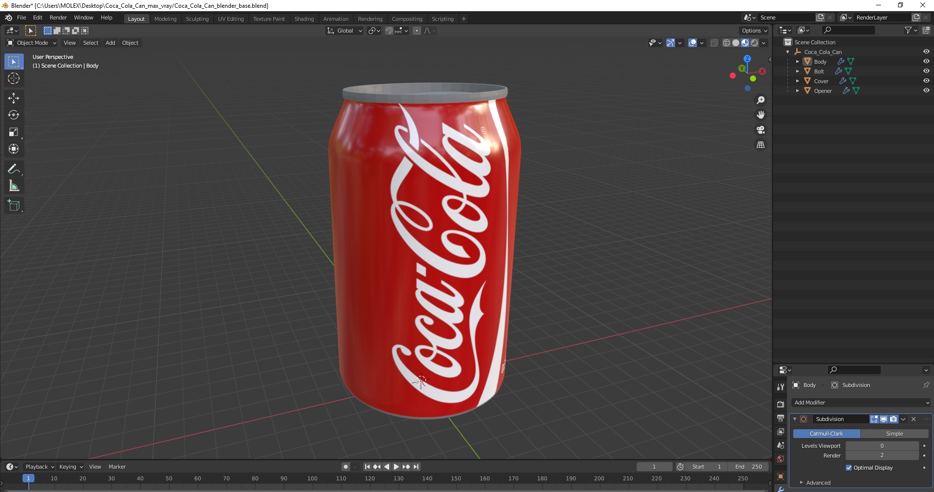The width and height of the screenshot is (934, 492).
Task: Switch to Shading workspace tab
Action: (304, 19)
